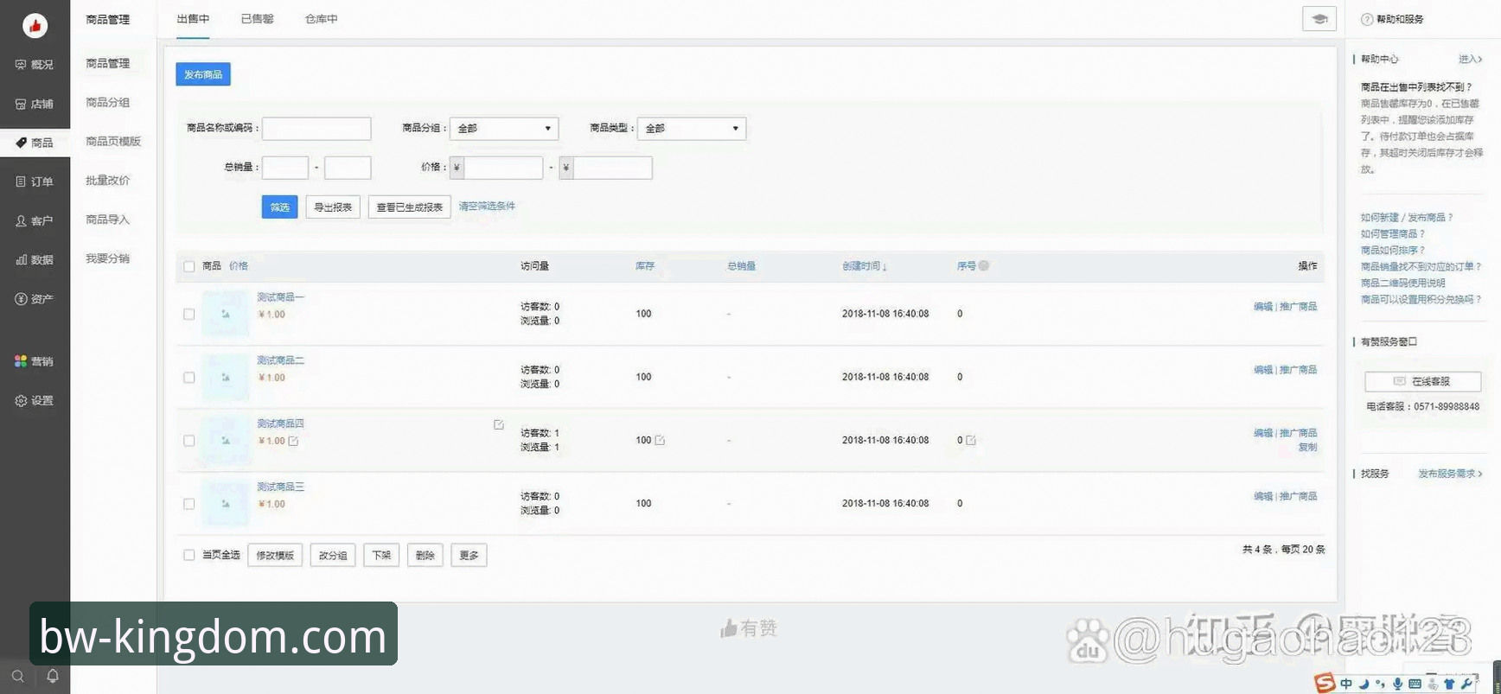The height and width of the screenshot is (694, 1501).
Task: Open 我要分销 in the submenu
Action: click(108, 258)
